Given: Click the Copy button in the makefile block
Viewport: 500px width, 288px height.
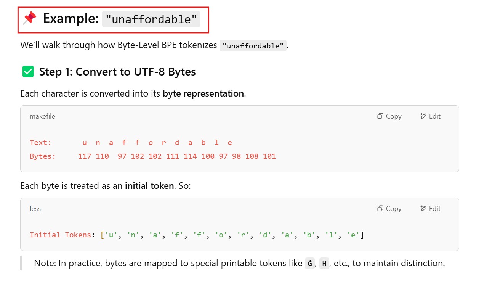Looking at the screenshot, I should point(389,116).
